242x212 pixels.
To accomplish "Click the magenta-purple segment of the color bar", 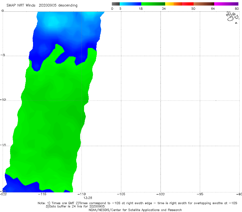I will (226, 4).
